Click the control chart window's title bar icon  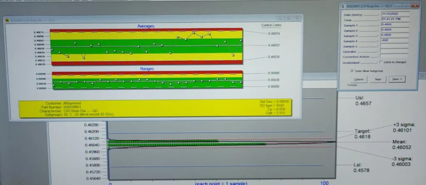(6, 19)
